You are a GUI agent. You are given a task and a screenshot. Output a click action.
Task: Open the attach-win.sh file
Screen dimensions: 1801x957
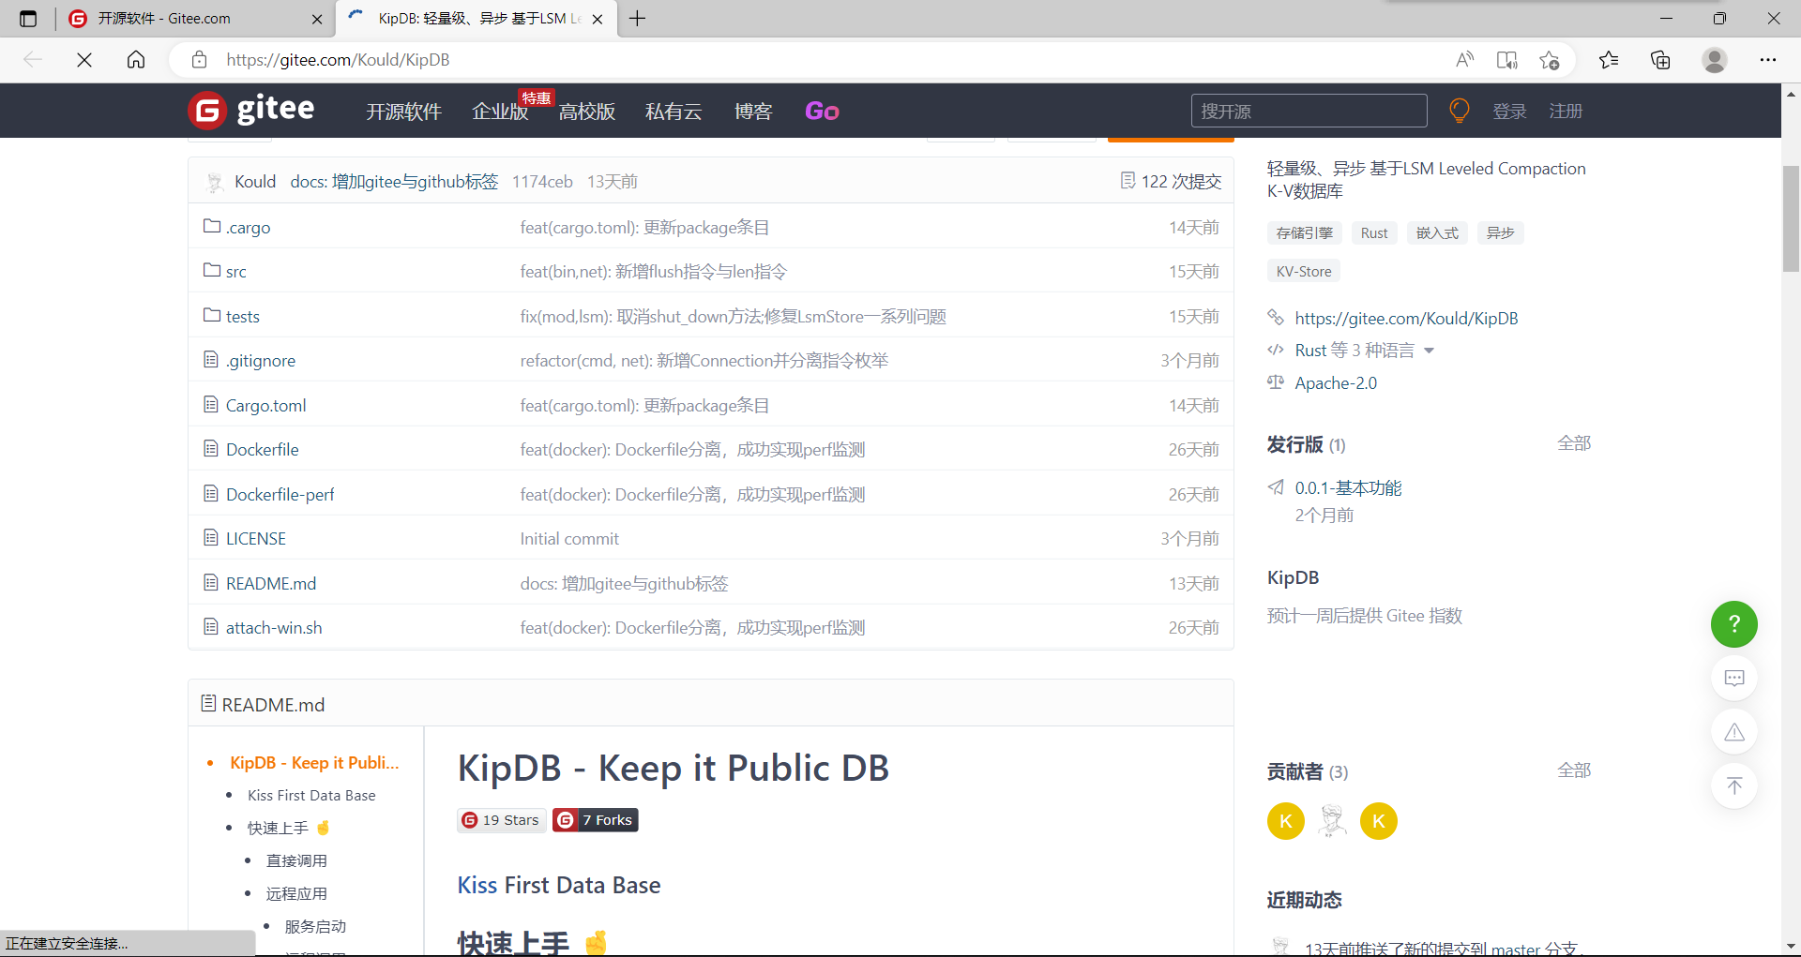(274, 628)
